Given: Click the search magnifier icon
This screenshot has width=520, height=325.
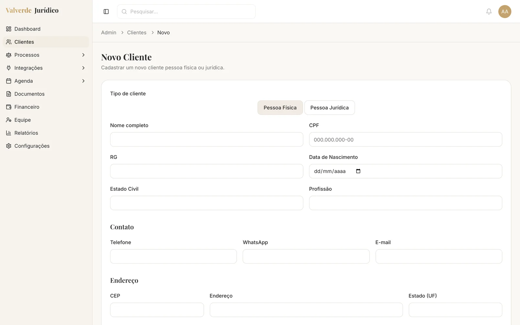Looking at the screenshot, I should point(124,12).
